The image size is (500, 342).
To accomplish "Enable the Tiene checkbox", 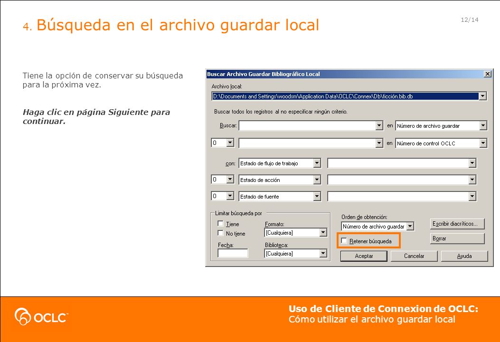I will (x=220, y=224).
